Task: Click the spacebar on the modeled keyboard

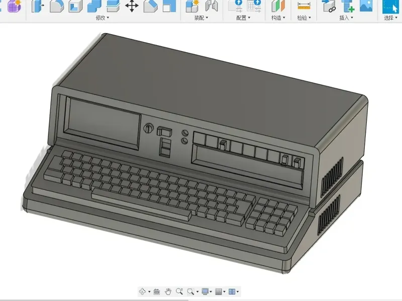Action: click(x=142, y=205)
